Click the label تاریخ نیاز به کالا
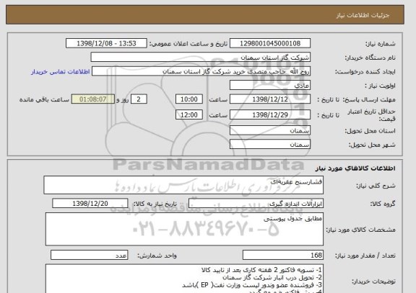Screen dimensions: 416x293 [x=155, y=204]
